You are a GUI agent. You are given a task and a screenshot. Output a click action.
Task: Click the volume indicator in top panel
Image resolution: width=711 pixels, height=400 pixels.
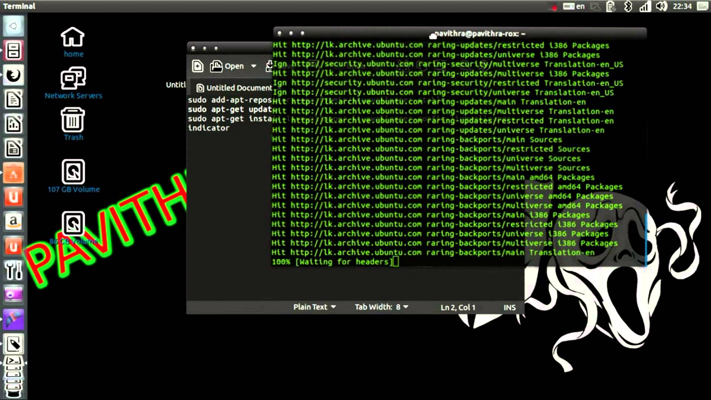[661, 6]
